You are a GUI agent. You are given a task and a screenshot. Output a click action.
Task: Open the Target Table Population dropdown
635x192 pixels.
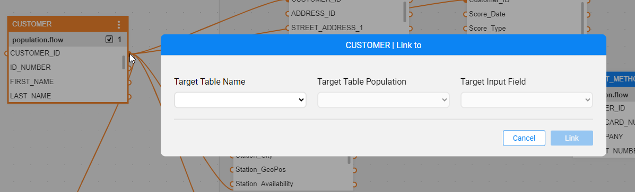pyautogui.click(x=383, y=100)
